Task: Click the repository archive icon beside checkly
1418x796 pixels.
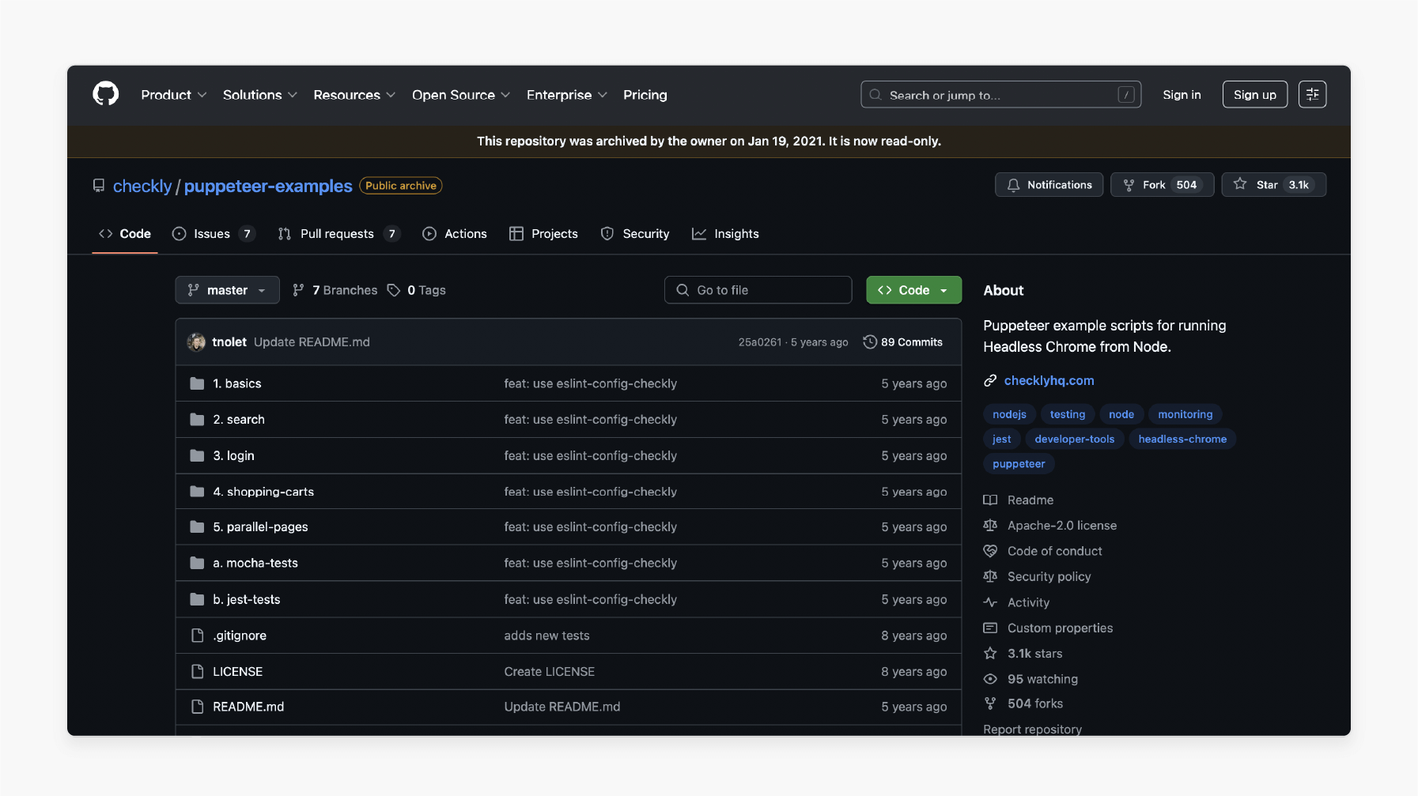Action: [99, 186]
